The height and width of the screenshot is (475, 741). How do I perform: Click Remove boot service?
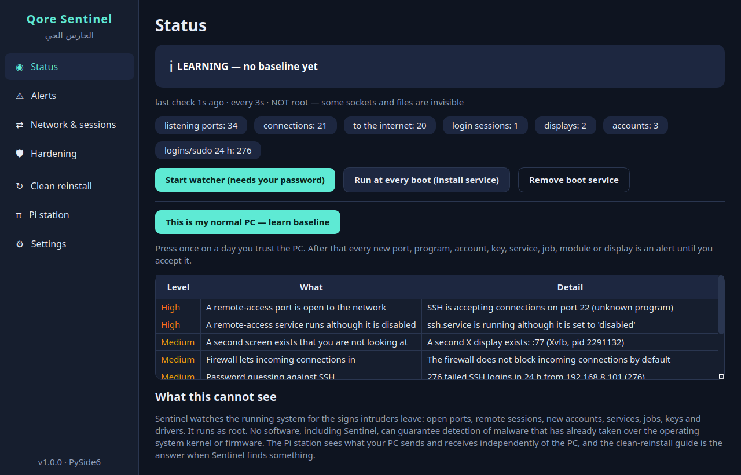click(x=574, y=180)
